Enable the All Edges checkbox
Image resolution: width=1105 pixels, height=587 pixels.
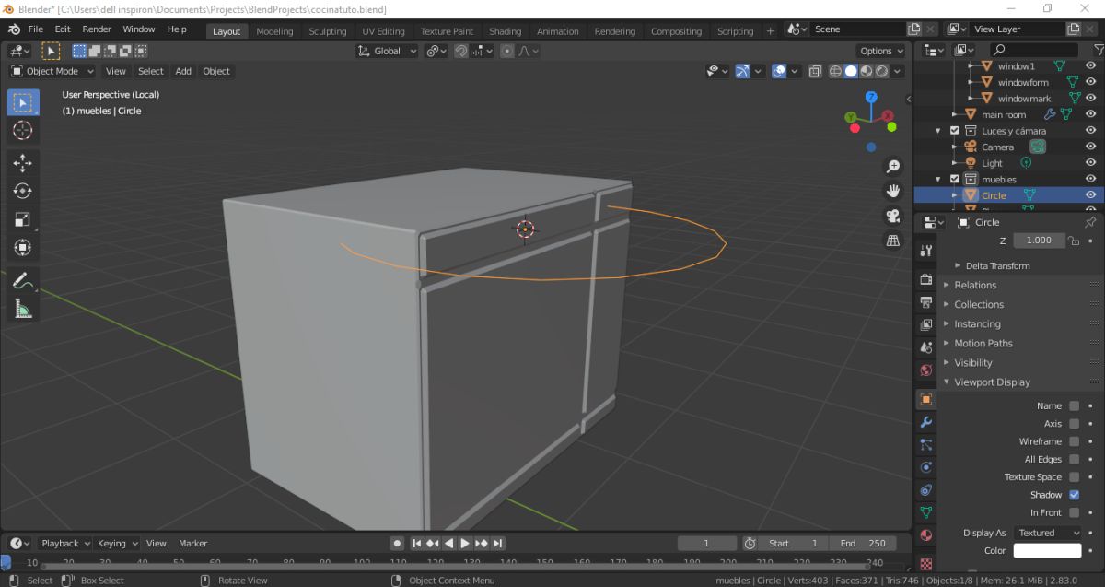1074,459
